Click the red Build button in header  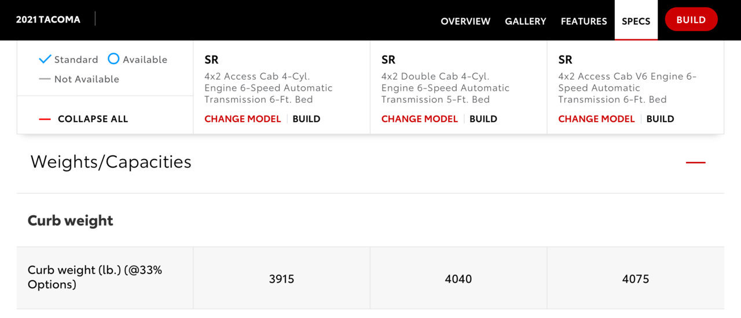[x=691, y=20]
